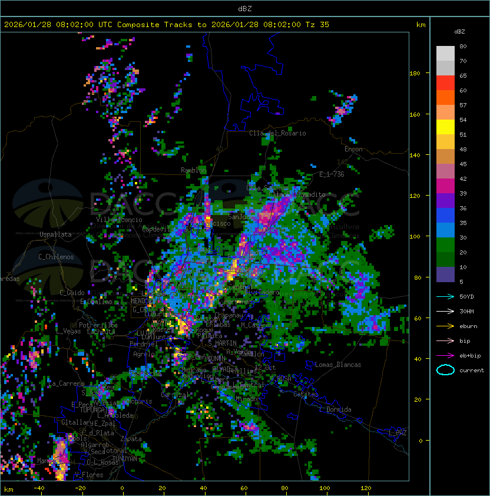
Task: Pick the red swatch between 65 and 60
Action: click(x=445, y=83)
